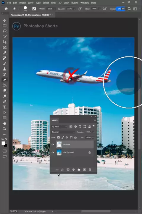Toggle type layer filter icon
This screenshot has width=142, height=214.
(80, 127)
